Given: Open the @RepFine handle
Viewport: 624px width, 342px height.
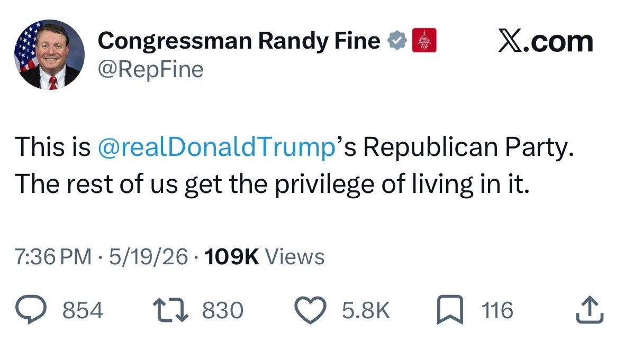Looking at the screenshot, I should coord(150,70).
